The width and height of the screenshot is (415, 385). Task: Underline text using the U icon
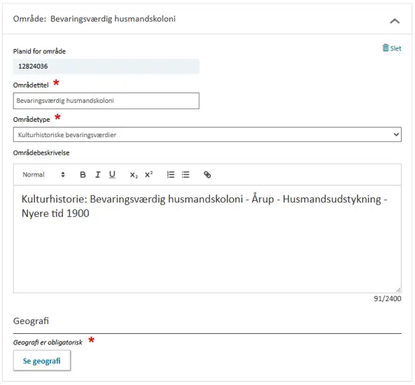pos(112,175)
